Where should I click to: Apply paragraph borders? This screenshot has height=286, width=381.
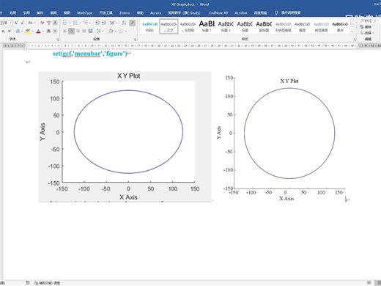(x=121, y=31)
